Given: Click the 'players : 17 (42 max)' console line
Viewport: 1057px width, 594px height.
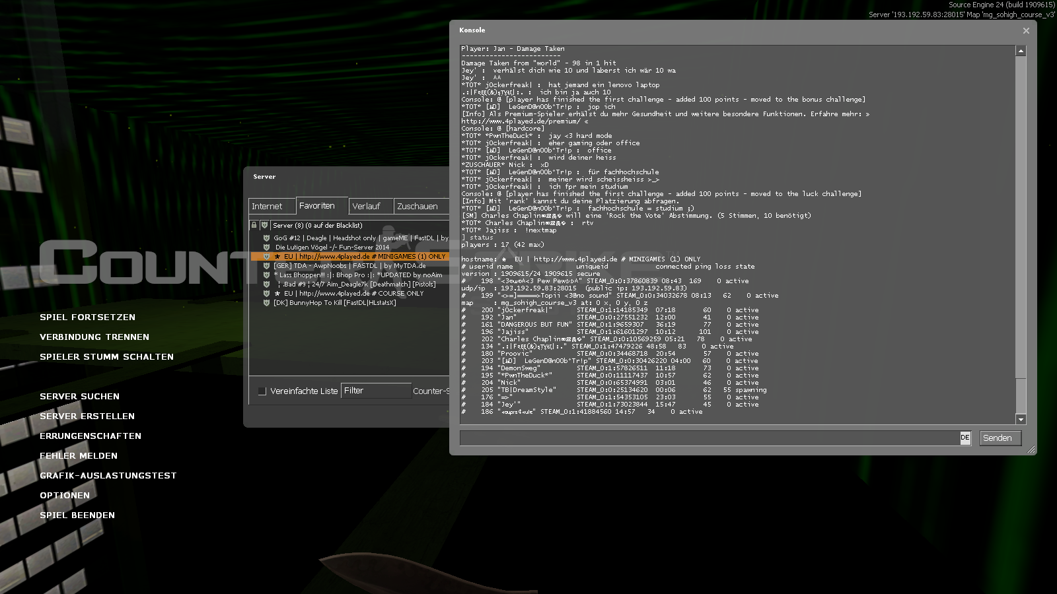Looking at the screenshot, I should click(503, 245).
